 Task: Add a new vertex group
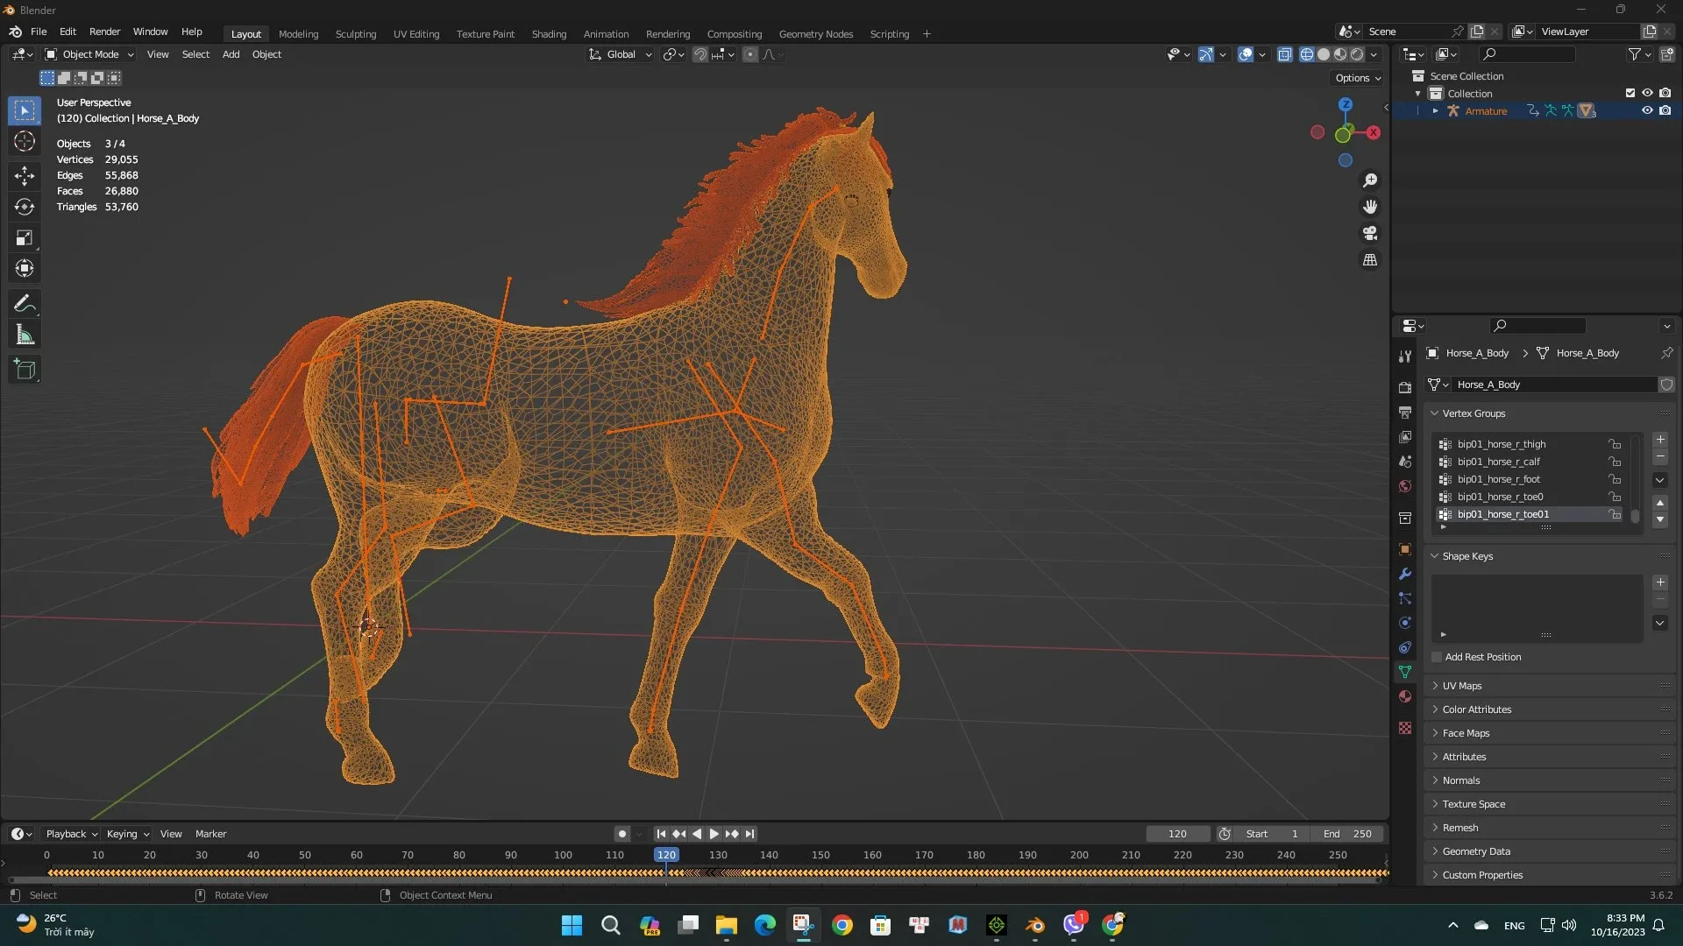point(1660,440)
